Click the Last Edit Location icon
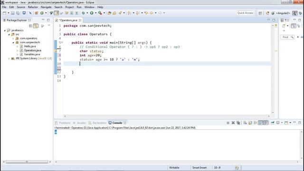Viewport: 304px width, 171px height. (146, 13)
